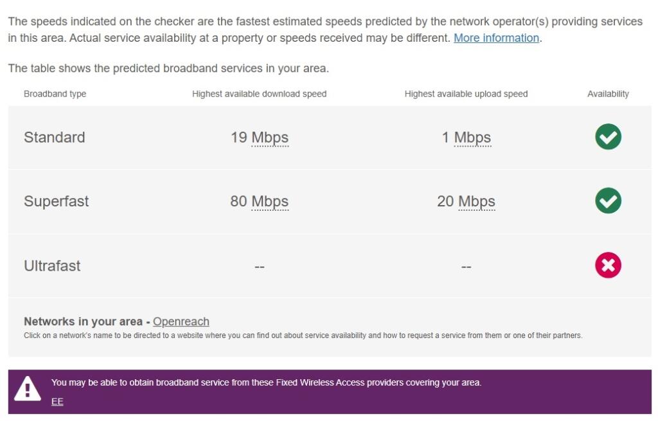This screenshot has width=658, height=421.
Task: Click the Fixed Wireless Access notice text
Action: coord(266,382)
